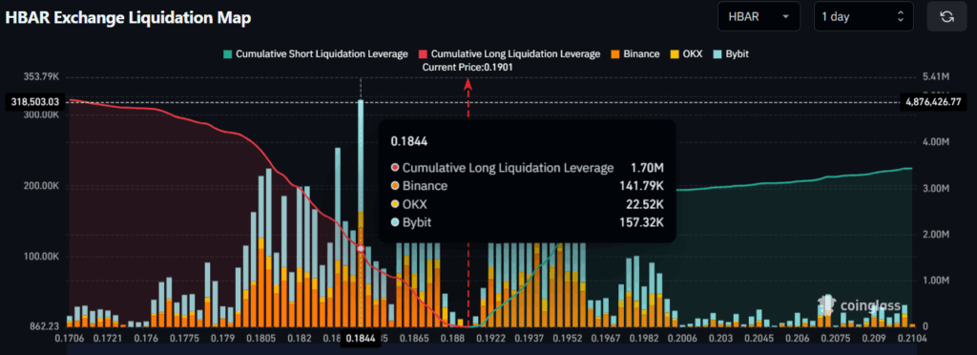Screen dimensions: 977x355
Task: Click the light blue Bybit legend swatch
Action: (x=717, y=53)
